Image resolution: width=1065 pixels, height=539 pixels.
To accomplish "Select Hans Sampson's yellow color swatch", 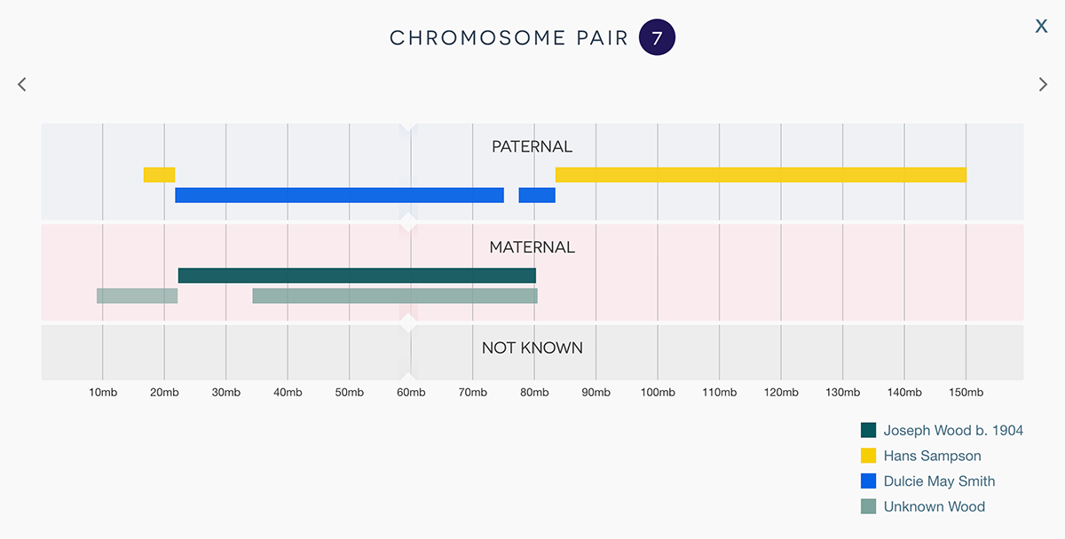I will tap(868, 456).
